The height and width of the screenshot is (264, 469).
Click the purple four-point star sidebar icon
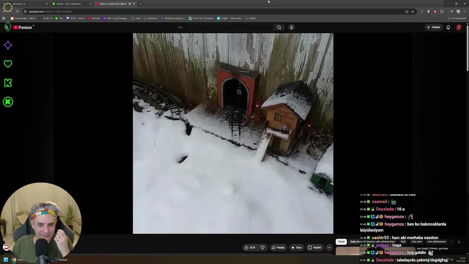point(8,45)
